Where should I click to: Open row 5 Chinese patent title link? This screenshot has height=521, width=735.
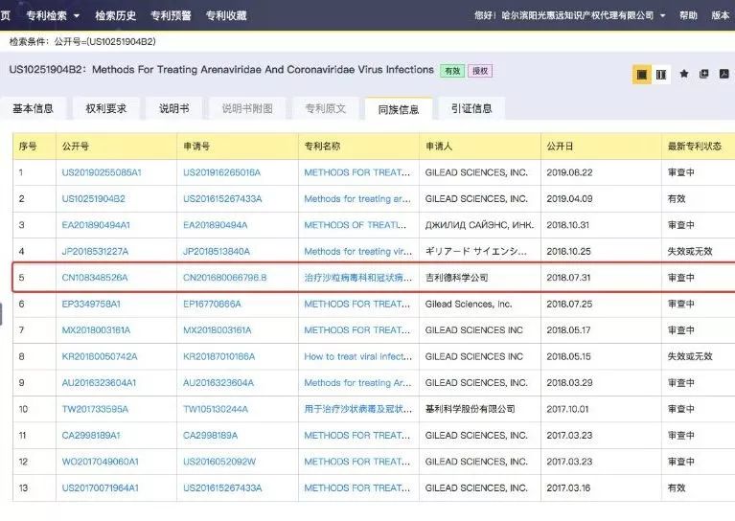(x=358, y=278)
